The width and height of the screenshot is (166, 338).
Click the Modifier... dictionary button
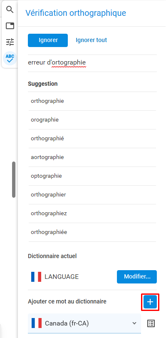[137, 276]
